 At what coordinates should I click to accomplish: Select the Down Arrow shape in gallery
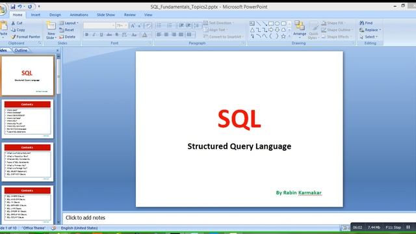click(x=278, y=30)
